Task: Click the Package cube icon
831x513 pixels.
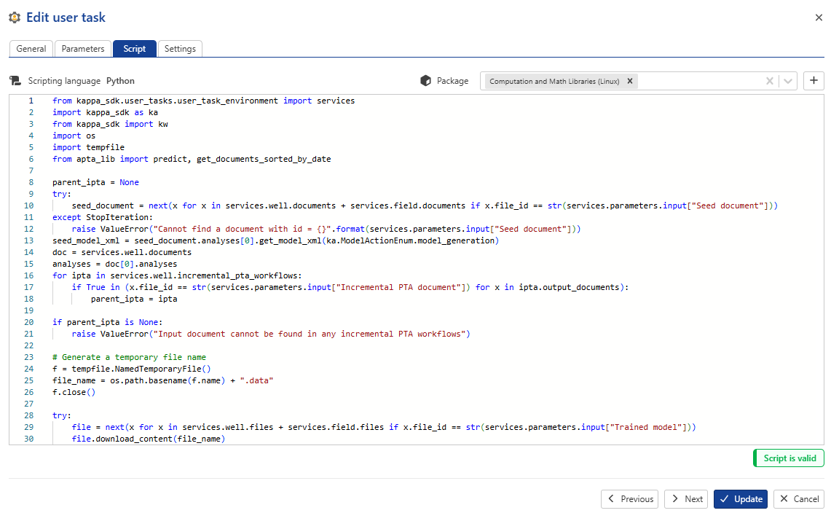Action: tap(426, 81)
